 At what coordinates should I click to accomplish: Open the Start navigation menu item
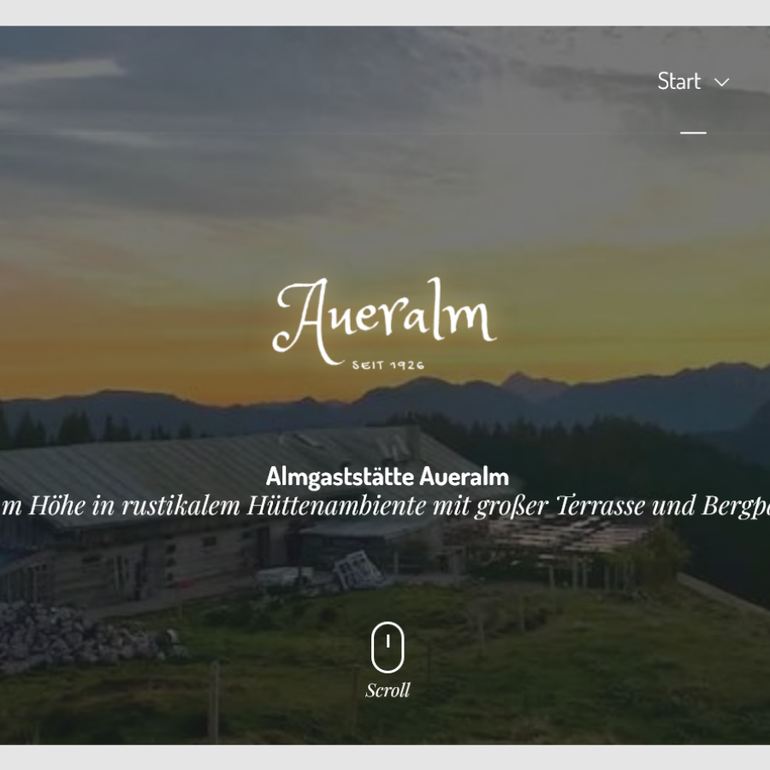pyautogui.click(x=678, y=81)
